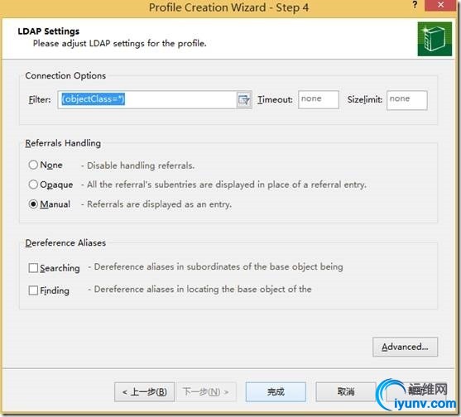The image size is (461, 417).
Task: Click the 'LDAP Settings' heading text
Action: coord(49,31)
